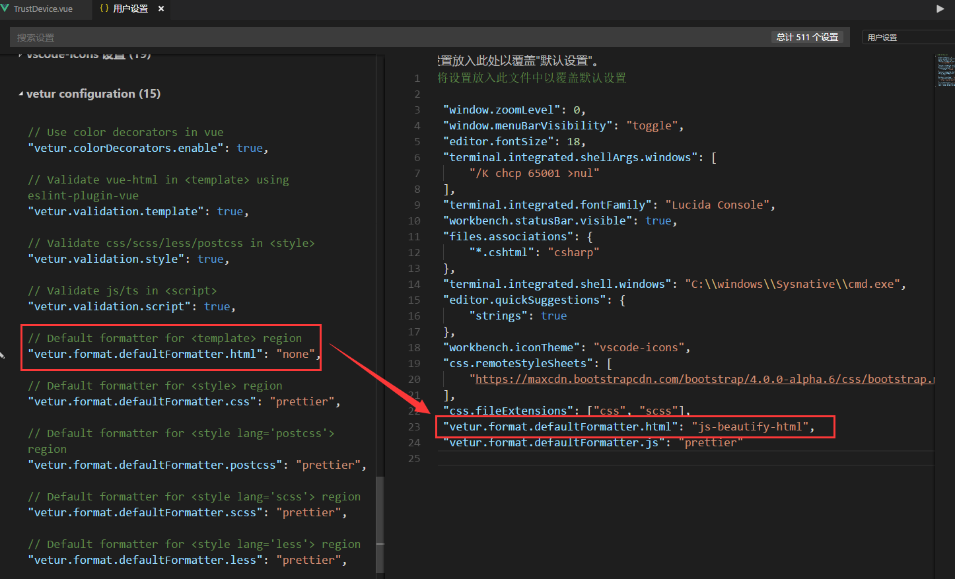Viewport: 955px width, 579px height.
Task: Click the "workbench.statusBar.visible" user setting
Action: coord(560,221)
